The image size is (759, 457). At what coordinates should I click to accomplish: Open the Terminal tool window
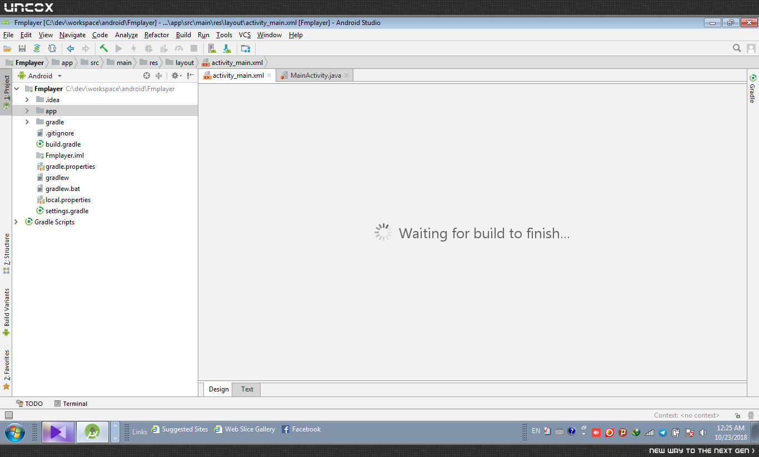71,404
